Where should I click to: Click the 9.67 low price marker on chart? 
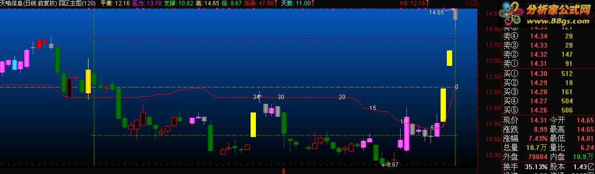(393, 165)
